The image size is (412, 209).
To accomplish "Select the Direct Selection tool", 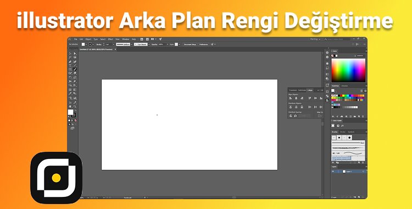I will (x=75, y=54).
